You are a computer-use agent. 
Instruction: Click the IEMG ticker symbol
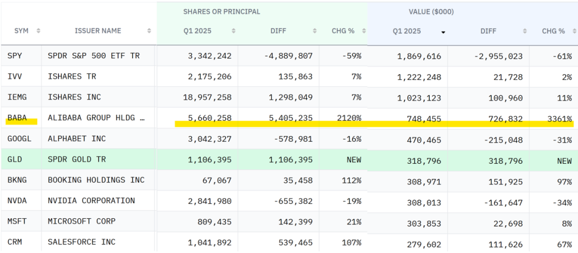pos(17,97)
